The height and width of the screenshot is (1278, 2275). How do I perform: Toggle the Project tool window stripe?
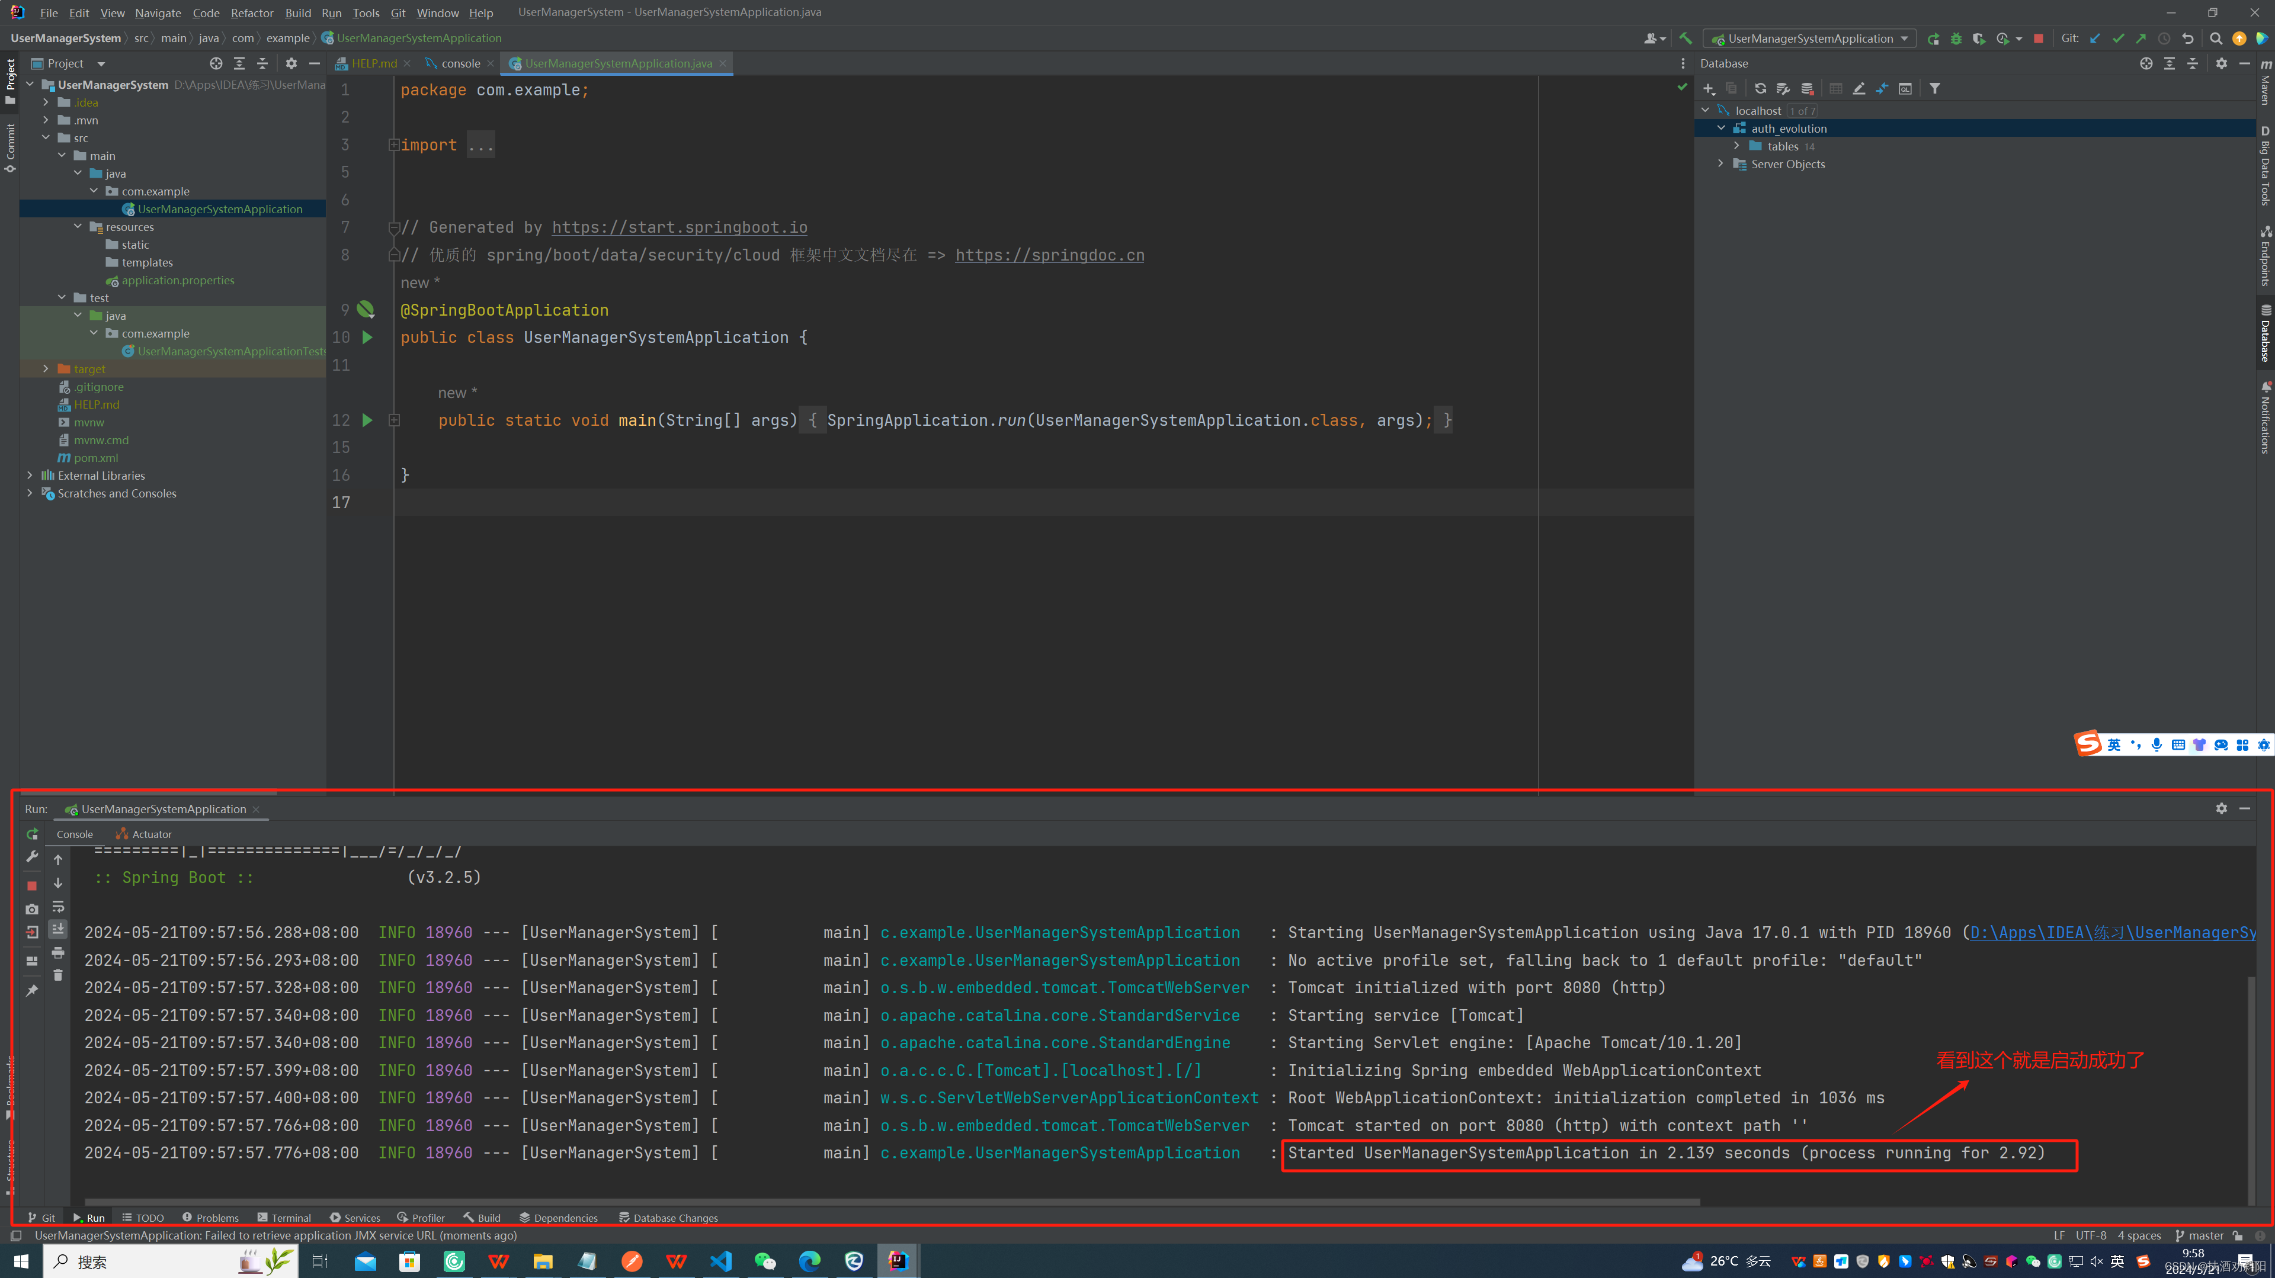(9, 83)
